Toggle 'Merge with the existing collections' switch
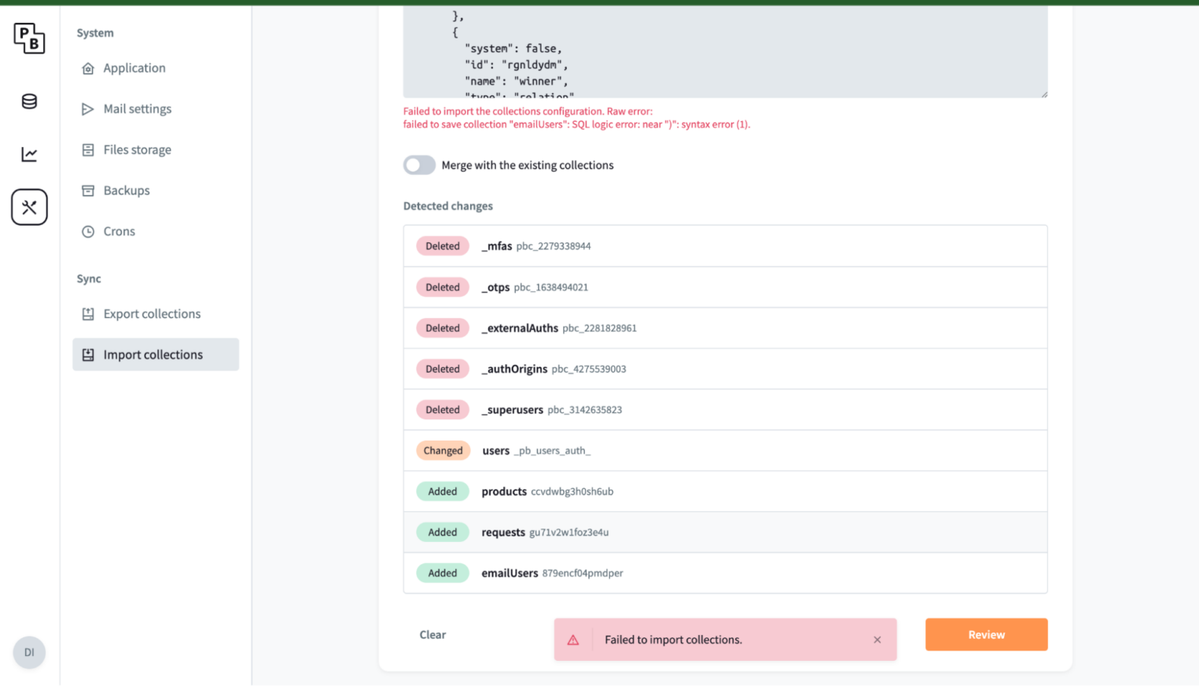 [x=419, y=165]
